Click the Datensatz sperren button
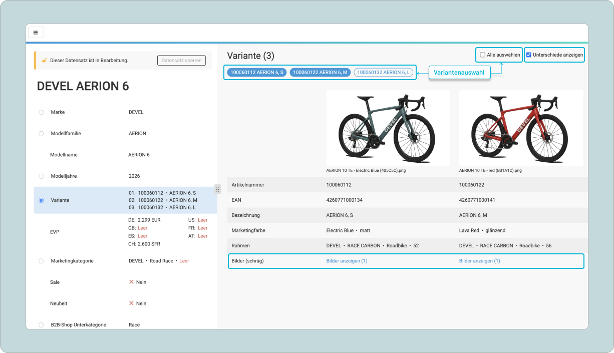Screen dimensions: 614x353 pos(181,61)
